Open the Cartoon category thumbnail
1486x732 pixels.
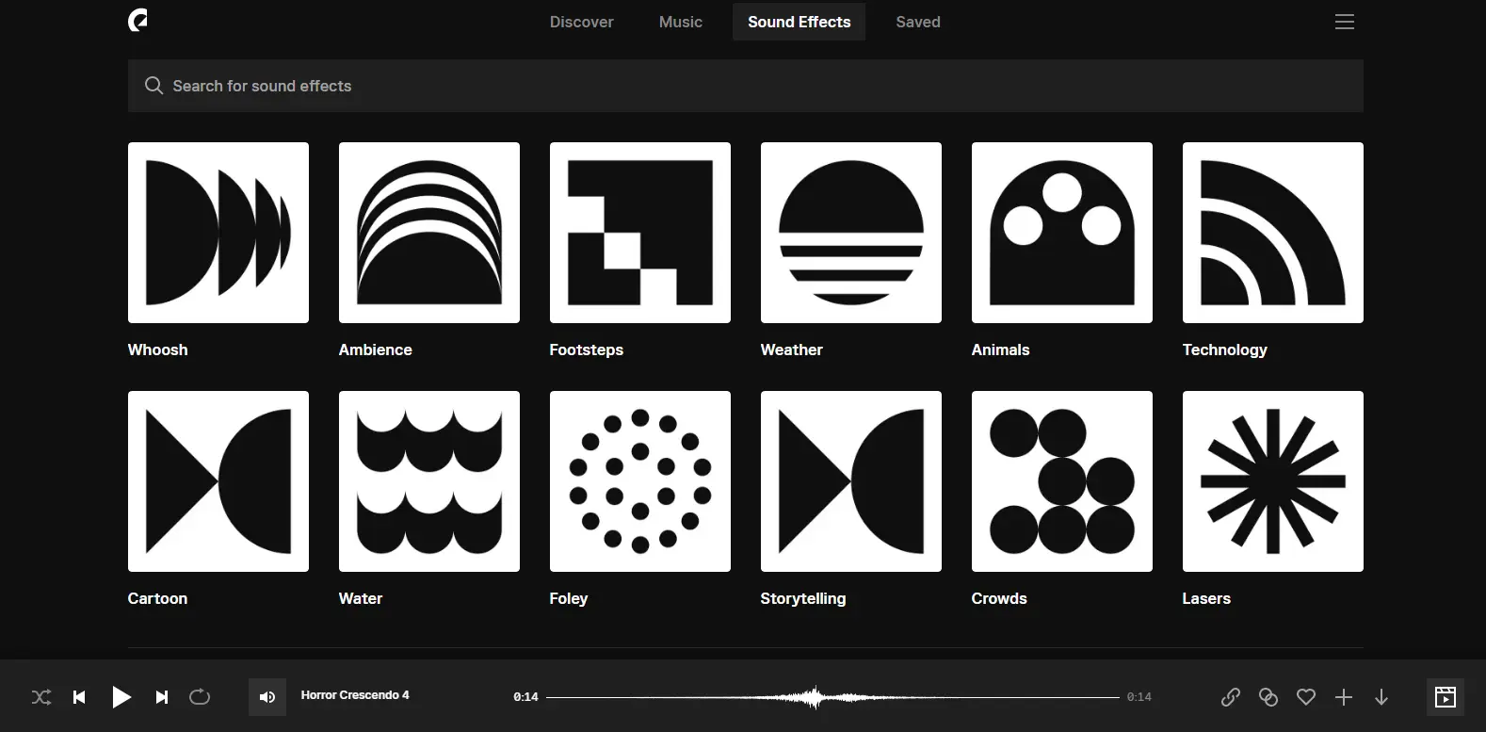pos(218,481)
